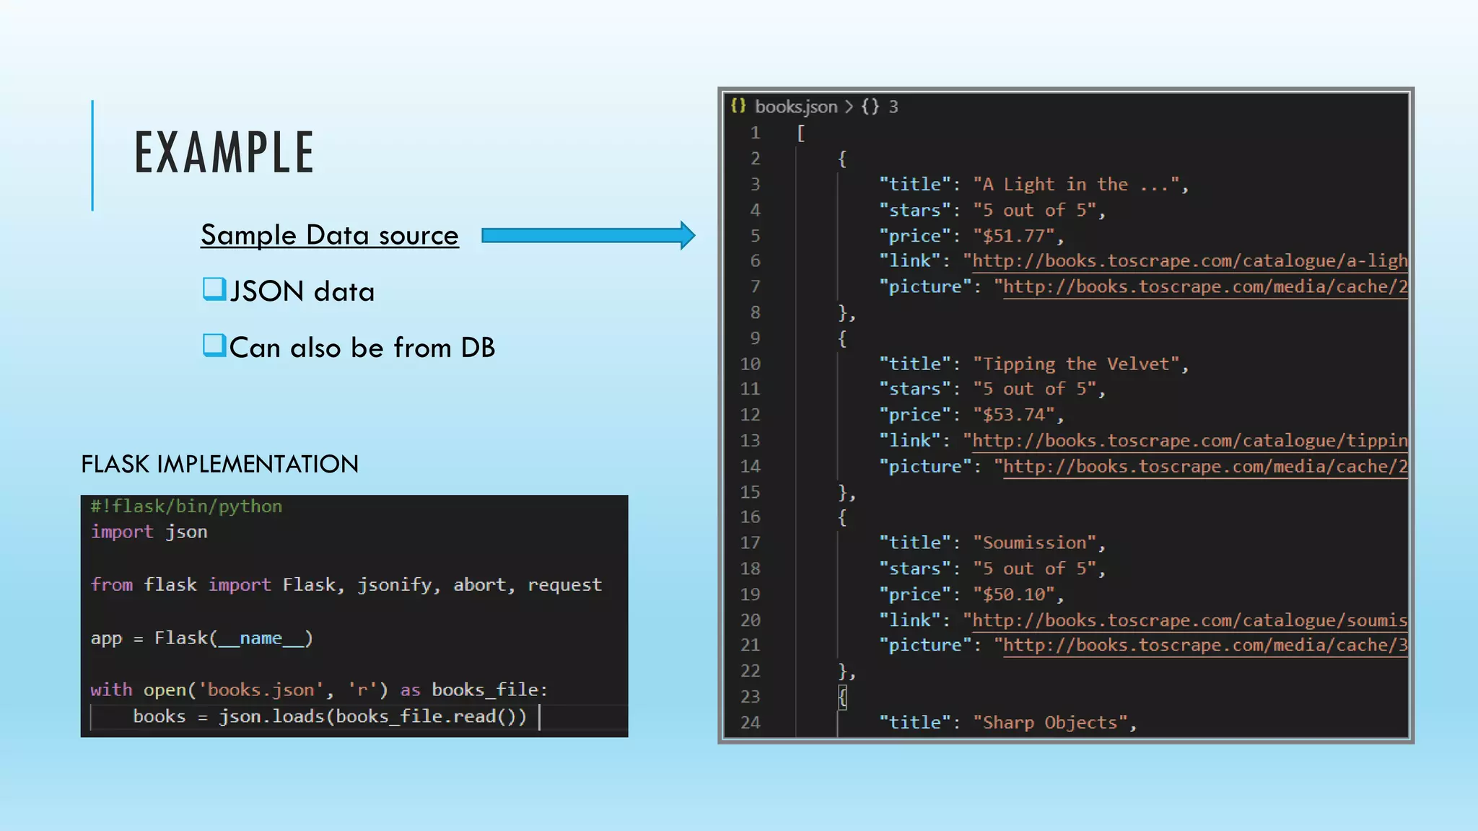The width and height of the screenshot is (1478, 831).
Task: Click the FLASK IMPLEMENTATION label
Action: point(220,464)
